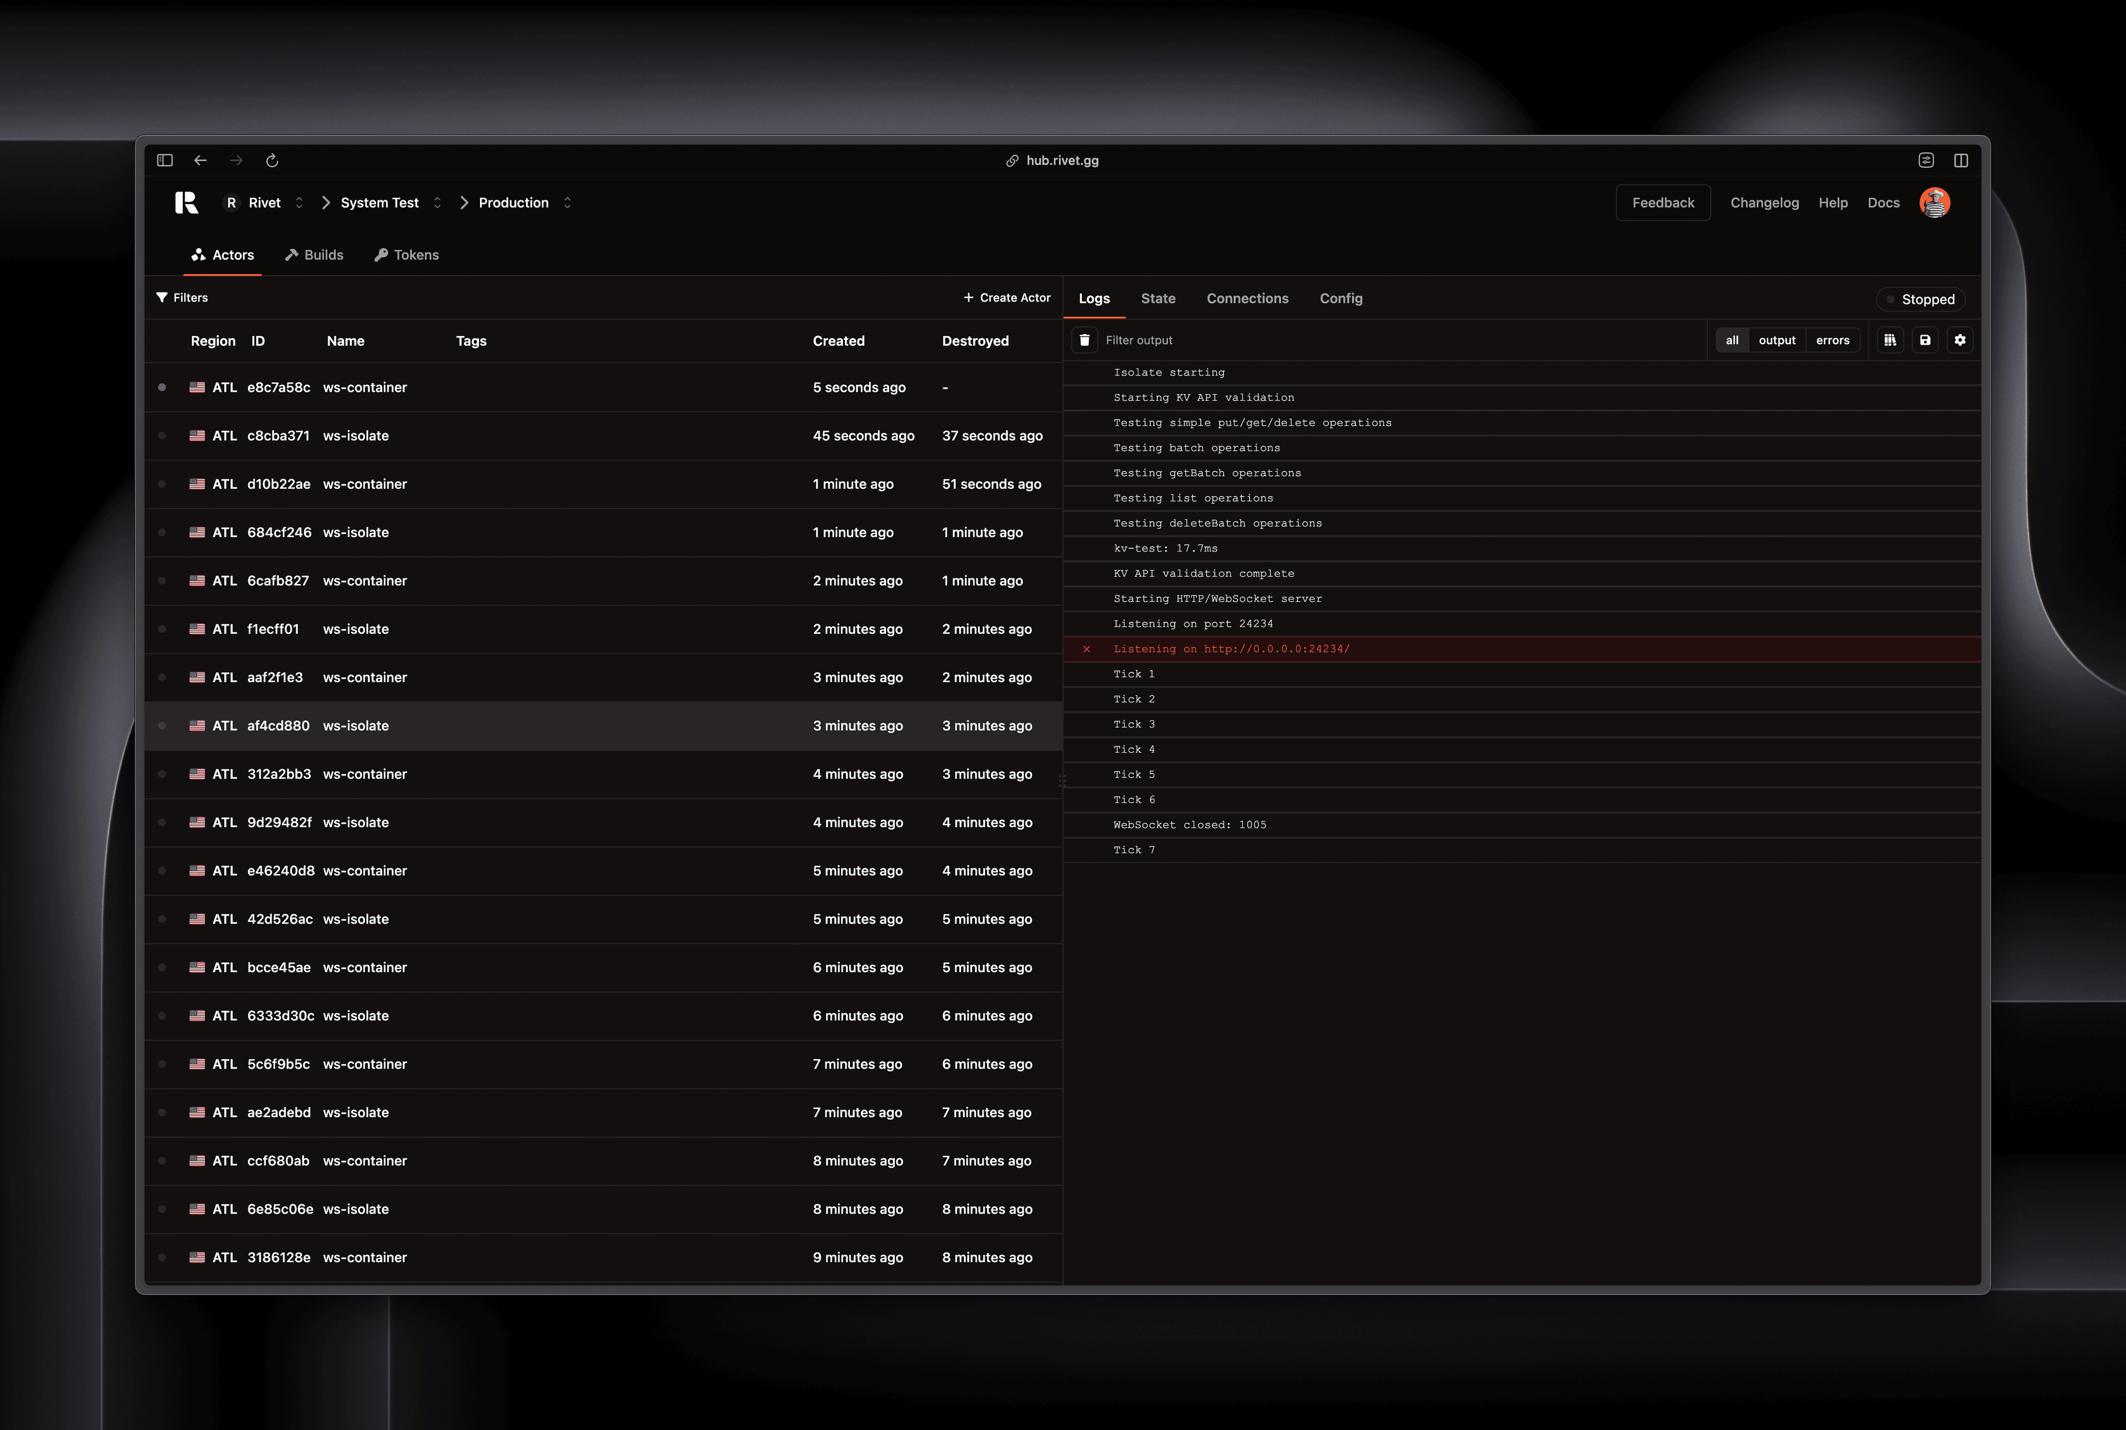Screen dimensions: 2126x1430
Task: Select actor row 9d29482f
Action: point(604,823)
